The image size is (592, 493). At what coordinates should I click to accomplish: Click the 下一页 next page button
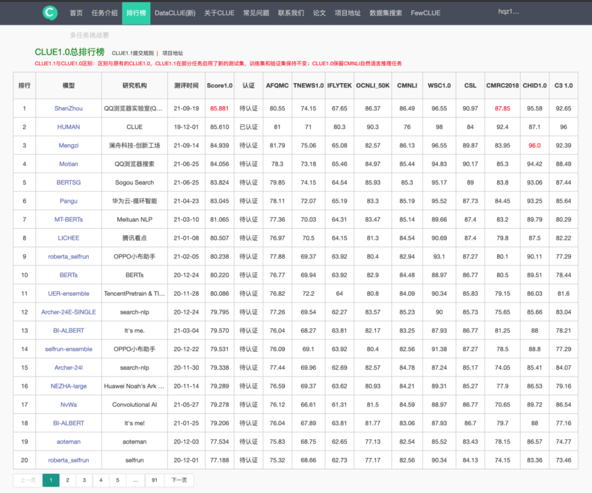[179, 480]
